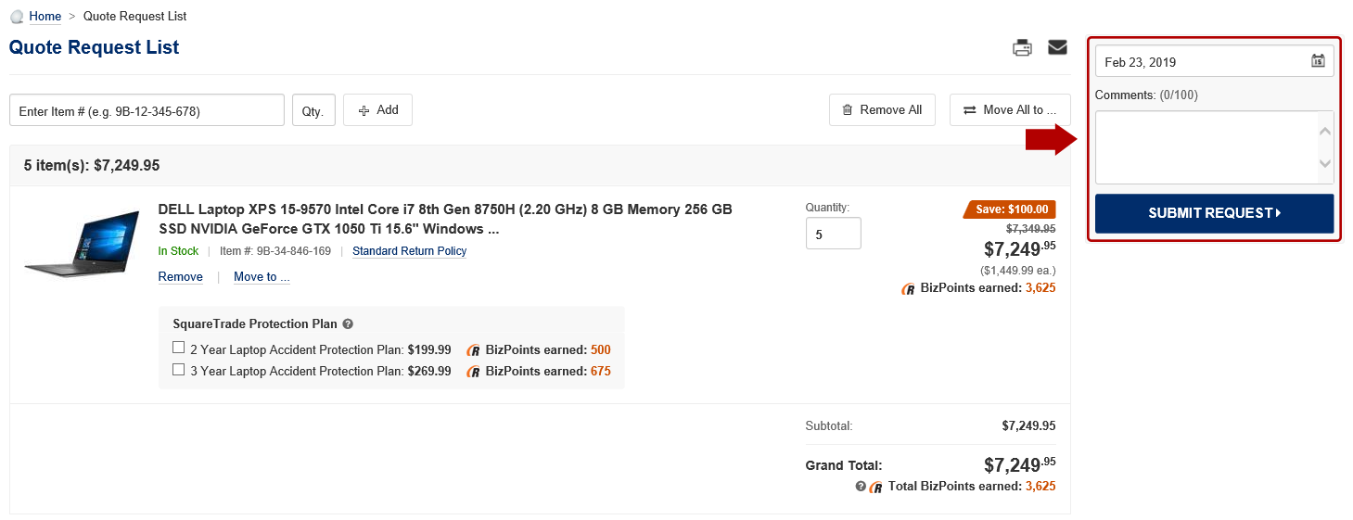Click the Grand Total label
Viewport: 1353px width, 520px height.
(844, 465)
